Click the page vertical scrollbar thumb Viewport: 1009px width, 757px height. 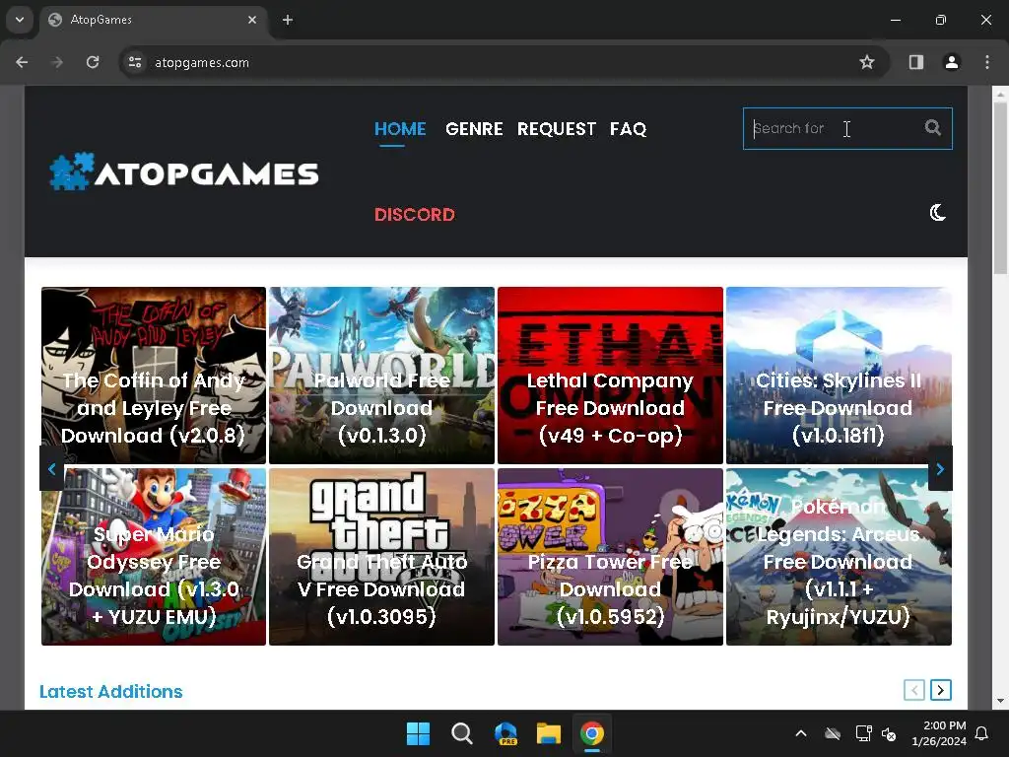click(x=1000, y=188)
